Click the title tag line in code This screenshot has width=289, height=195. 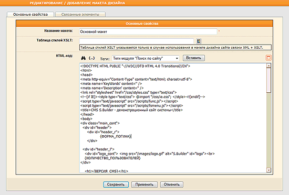click(x=131, y=110)
